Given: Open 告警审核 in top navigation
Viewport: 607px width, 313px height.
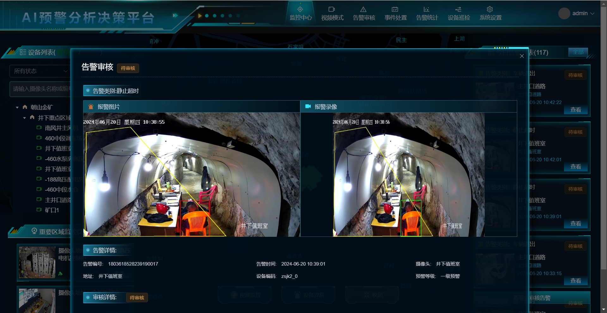Looking at the screenshot, I should point(364,13).
